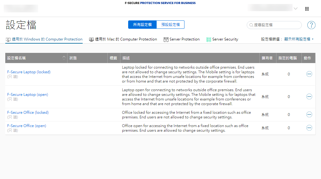This screenshot has width=321, height=179.
Task: Click the help question mark icon
Action: pyautogui.click(x=311, y=25)
